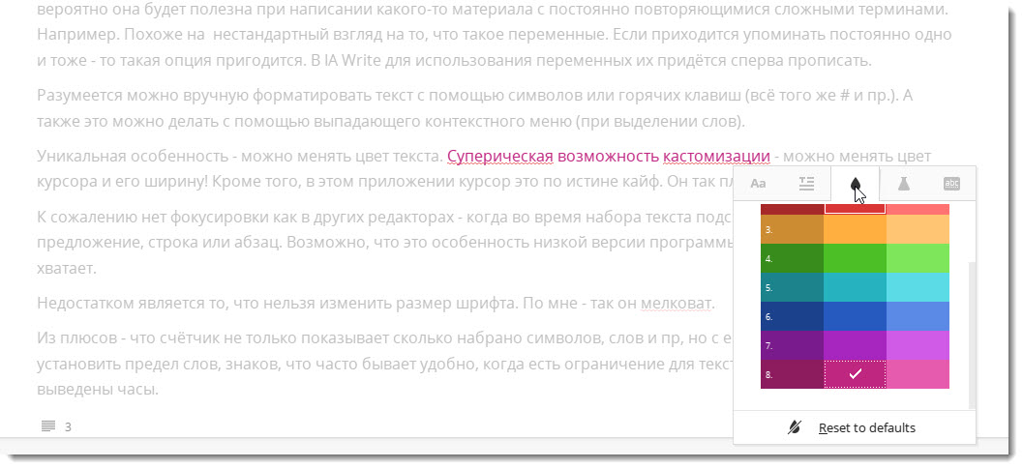Click the count value 3 in status bar
The image size is (1023, 469).
point(68,427)
